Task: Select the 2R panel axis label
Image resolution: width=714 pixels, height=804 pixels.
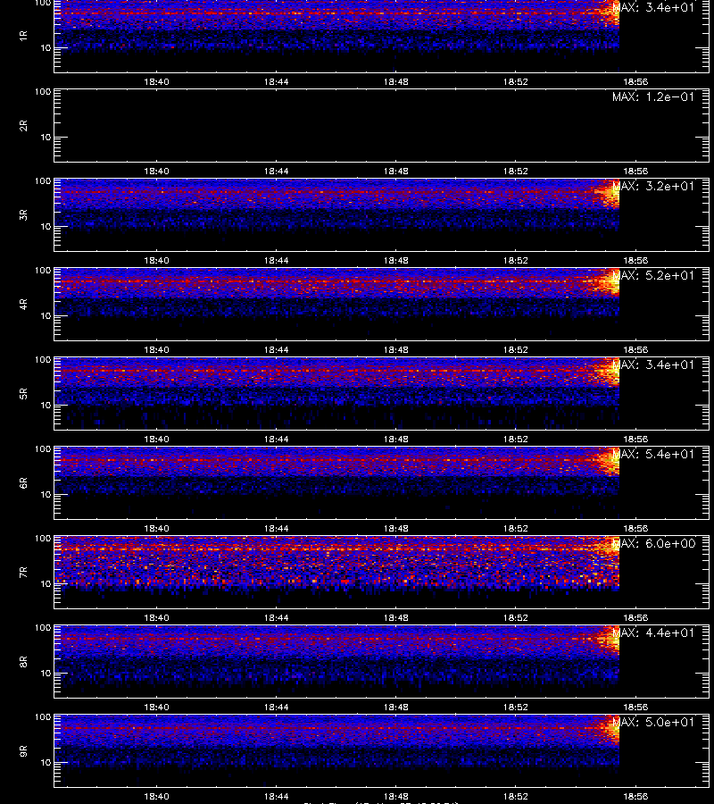Action: [x=23, y=126]
